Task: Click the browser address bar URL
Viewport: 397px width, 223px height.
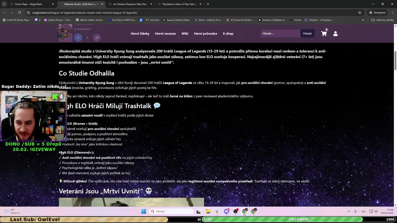Action: coord(85,13)
